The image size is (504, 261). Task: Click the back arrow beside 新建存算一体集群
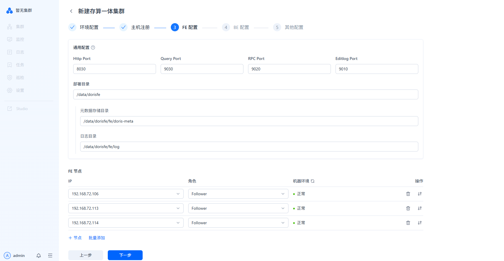[x=71, y=11]
